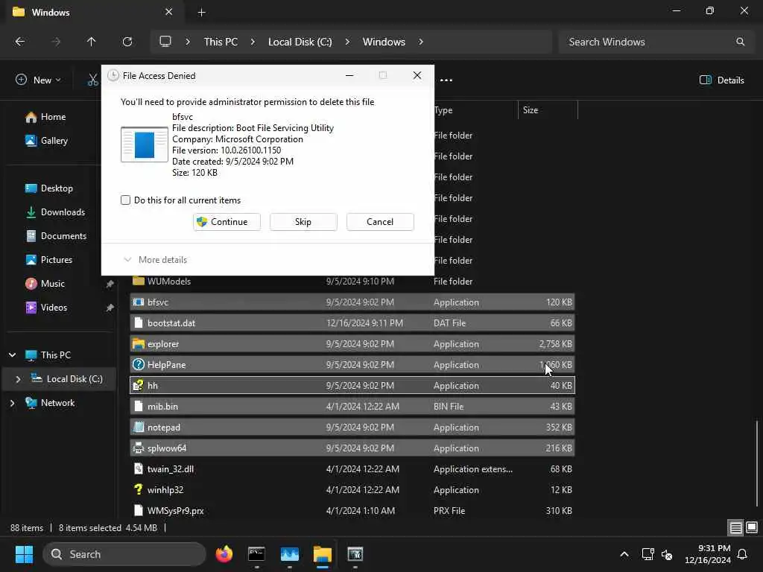Open Downloads in the sidebar
763x572 pixels.
(55, 212)
